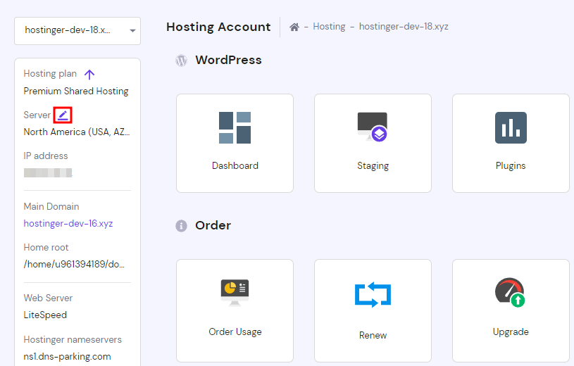Click the Premium Shared Hosting plan name
The width and height of the screenshot is (574, 366).
pyautogui.click(x=76, y=91)
